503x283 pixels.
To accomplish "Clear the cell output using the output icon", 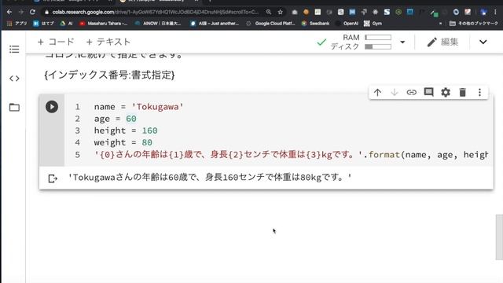I will (x=53, y=178).
